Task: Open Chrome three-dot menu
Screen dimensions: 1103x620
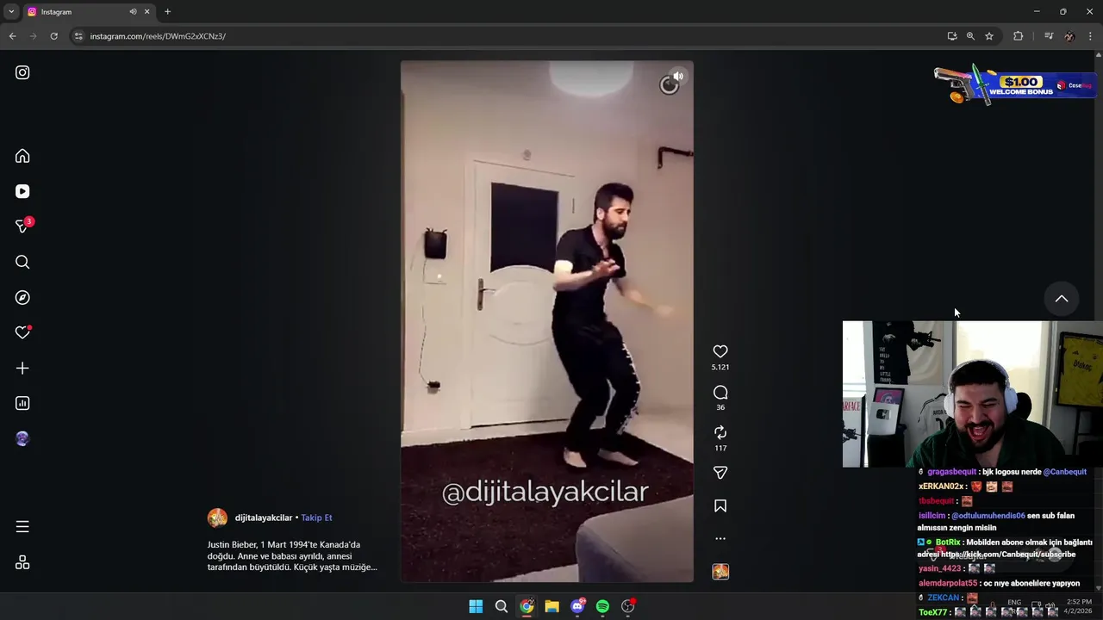Action: (x=1090, y=36)
